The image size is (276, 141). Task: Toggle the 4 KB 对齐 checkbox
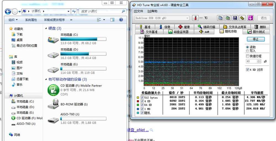click(x=248, y=70)
